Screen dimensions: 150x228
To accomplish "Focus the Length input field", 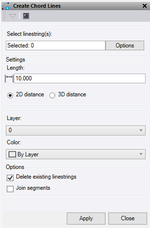I will [x=80, y=78].
